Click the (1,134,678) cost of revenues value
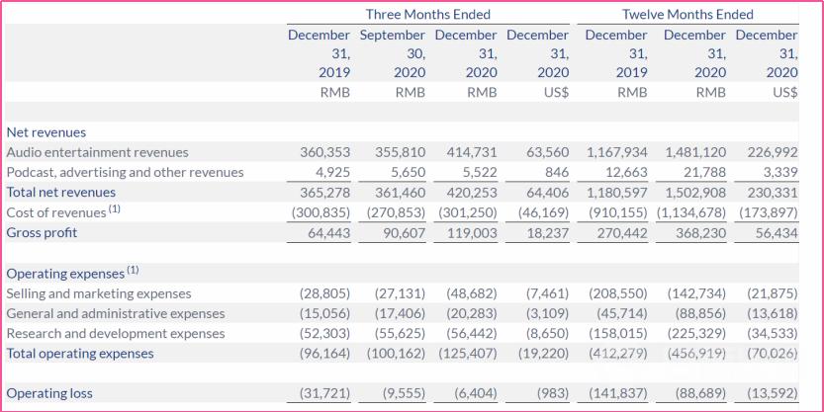824x412 pixels. (689, 212)
